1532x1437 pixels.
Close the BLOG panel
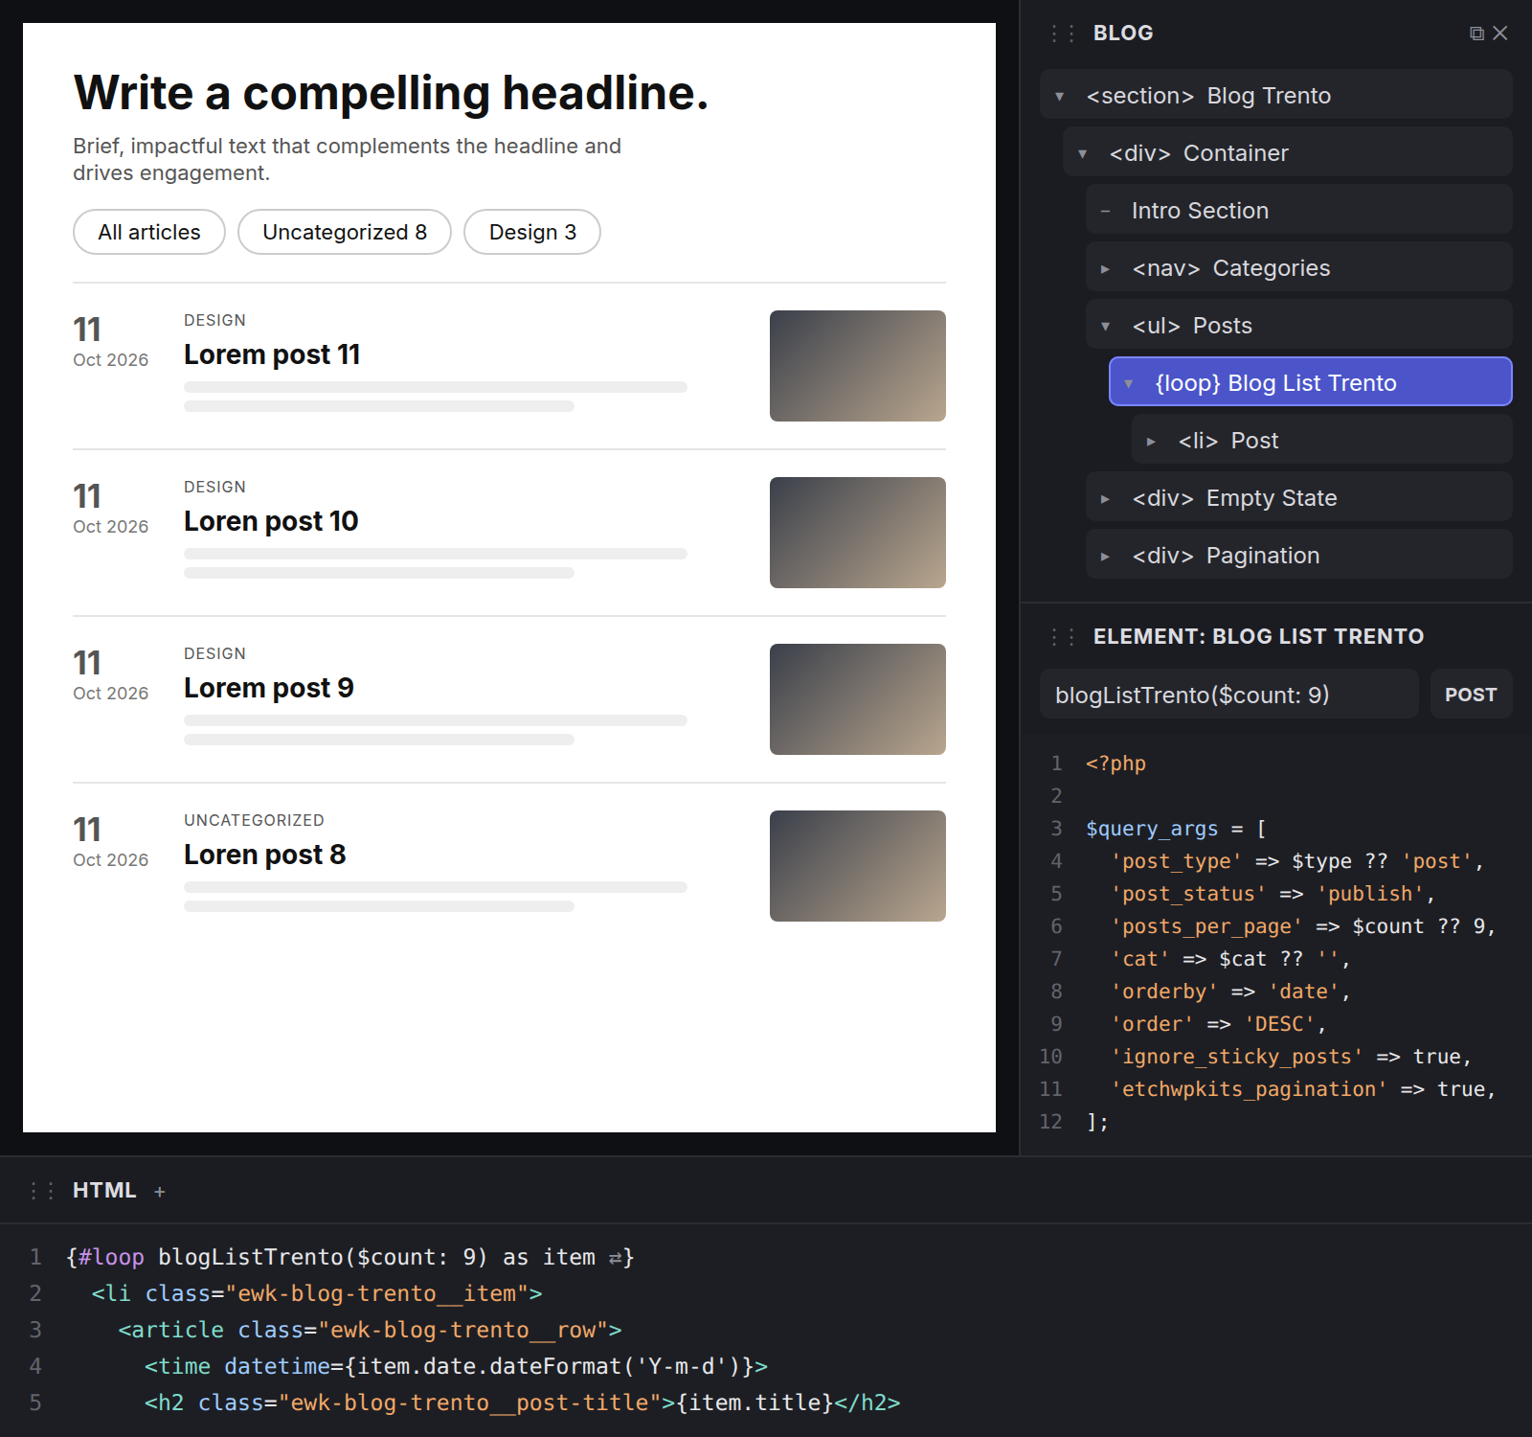1500,34
